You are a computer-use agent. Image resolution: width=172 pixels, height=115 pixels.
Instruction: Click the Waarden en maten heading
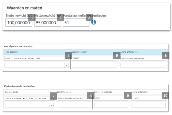24,8
